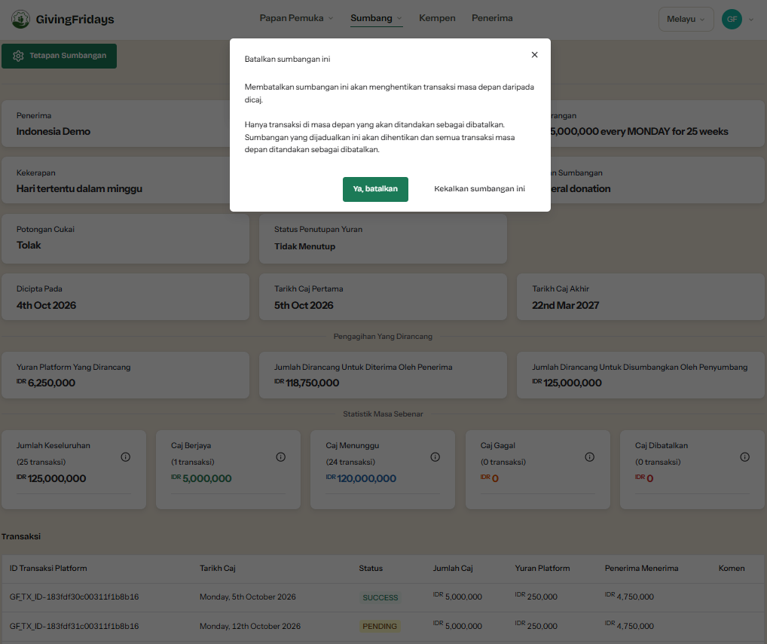Click the Status column header

[x=371, y=568]
